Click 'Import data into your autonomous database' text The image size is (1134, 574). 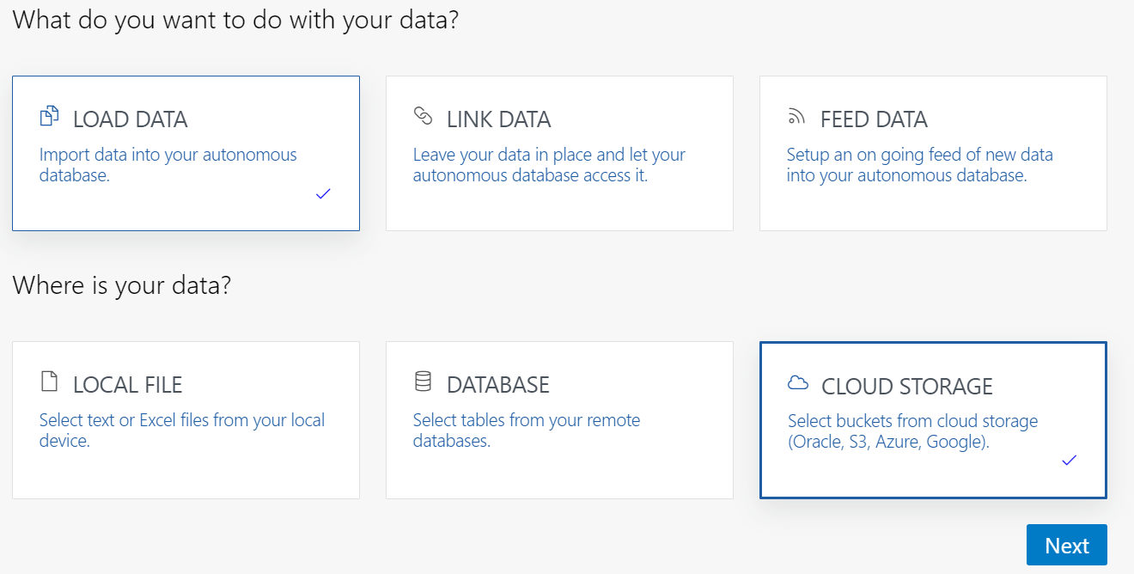pyautogui.click(x=168, y=165)
